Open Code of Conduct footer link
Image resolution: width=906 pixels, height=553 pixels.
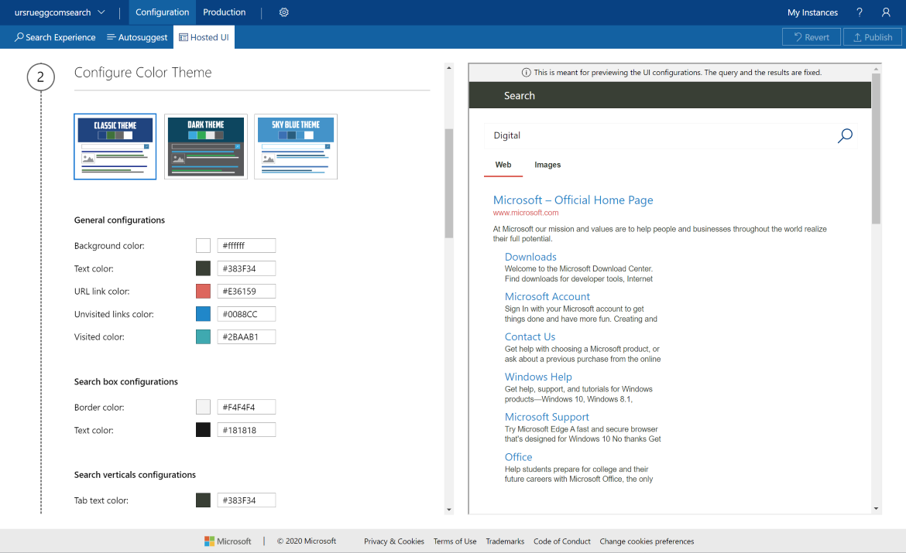coord(561,541)
